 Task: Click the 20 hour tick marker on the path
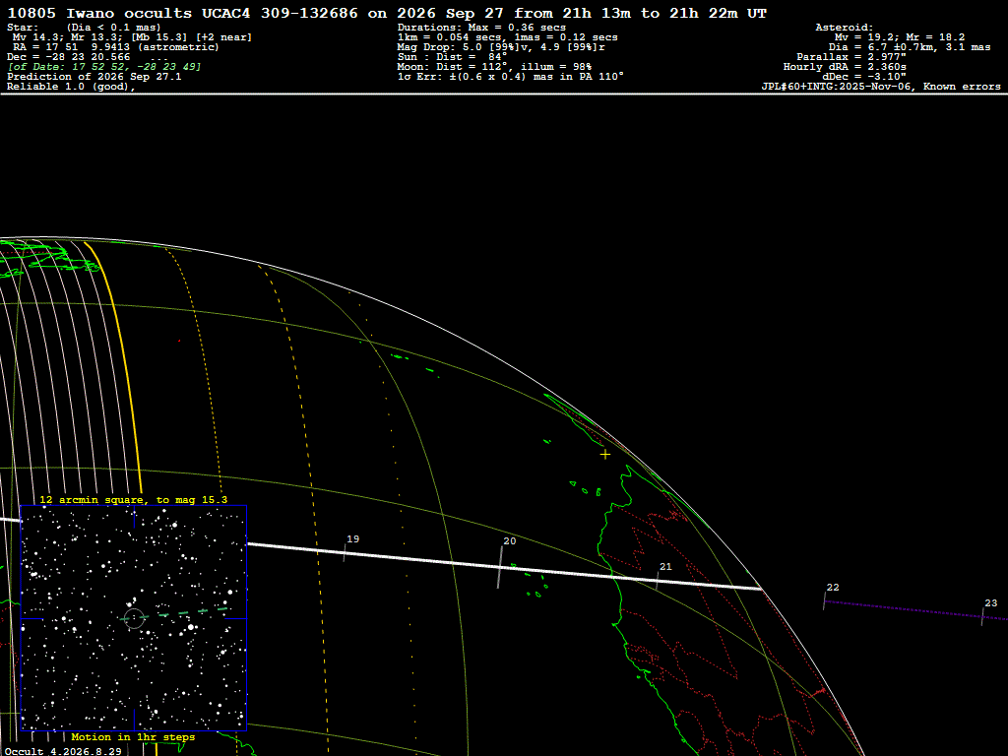pyautogui.click(x=499, y=567)
